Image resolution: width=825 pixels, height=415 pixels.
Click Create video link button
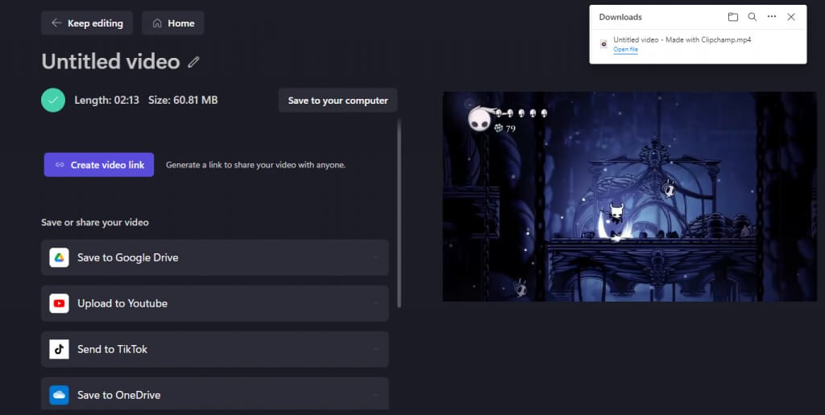pos(99,165)
